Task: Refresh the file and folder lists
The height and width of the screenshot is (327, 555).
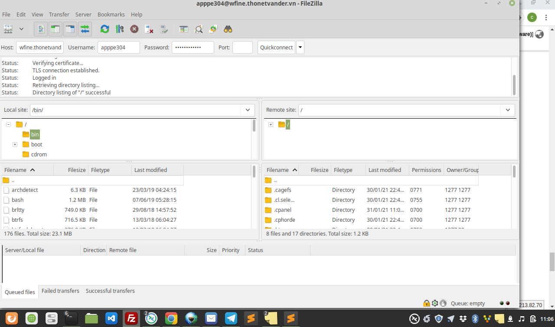Action: click(104, 29)
